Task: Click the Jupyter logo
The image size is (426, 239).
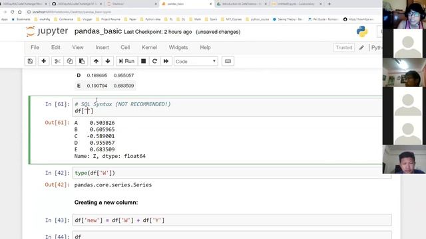Action: [47, 31]
